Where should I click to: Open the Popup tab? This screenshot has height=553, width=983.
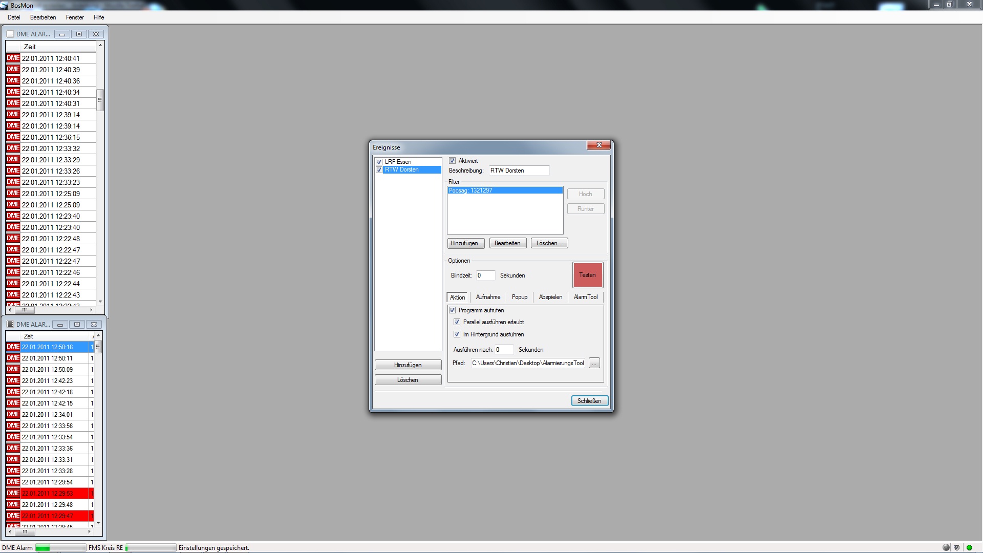tap(519, 297)
